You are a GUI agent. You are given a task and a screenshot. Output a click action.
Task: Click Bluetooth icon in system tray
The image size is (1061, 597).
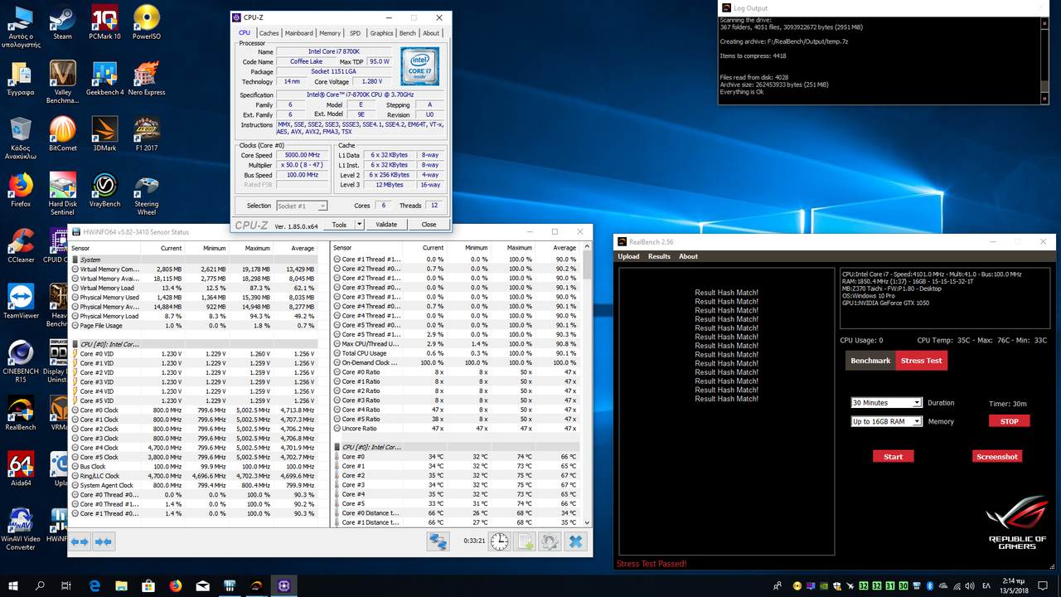pos(930,585)
